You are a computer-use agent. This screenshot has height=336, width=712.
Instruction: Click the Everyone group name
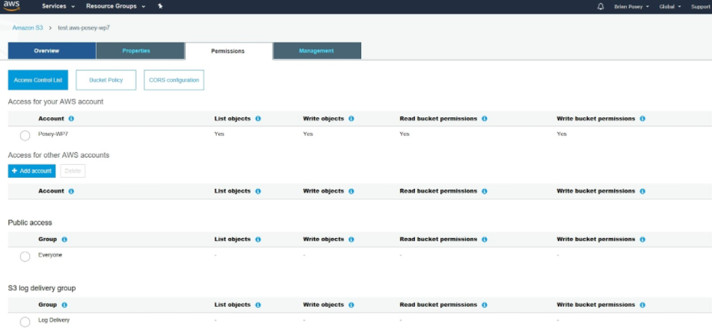pyautogui.click(x=50, y=255)
